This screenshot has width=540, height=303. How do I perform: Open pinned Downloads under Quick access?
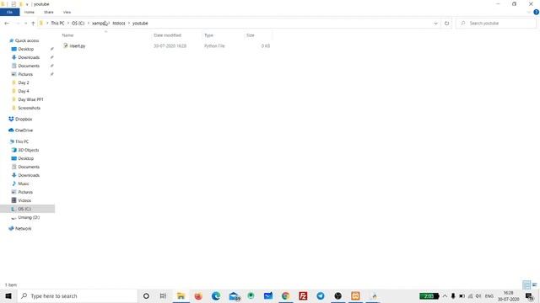[x=29, y=57]
